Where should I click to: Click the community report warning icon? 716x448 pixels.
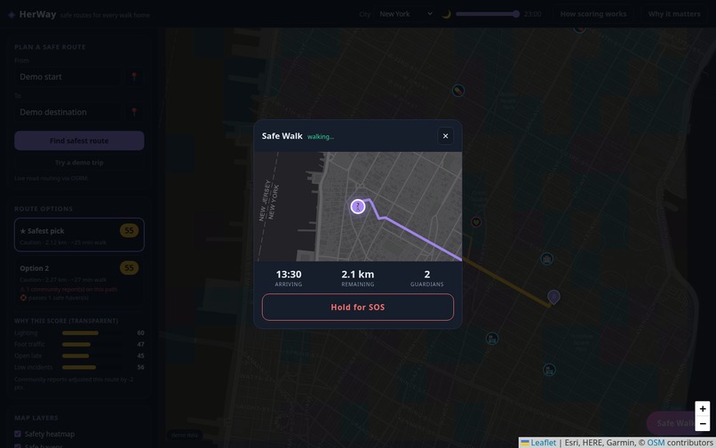(x=22, y=290)
